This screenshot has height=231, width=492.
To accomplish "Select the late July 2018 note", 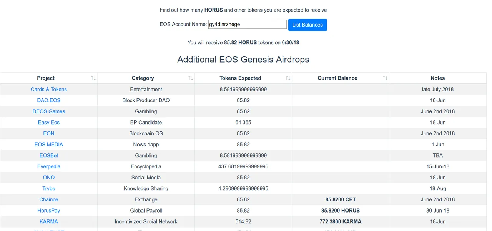I will 438,89.
